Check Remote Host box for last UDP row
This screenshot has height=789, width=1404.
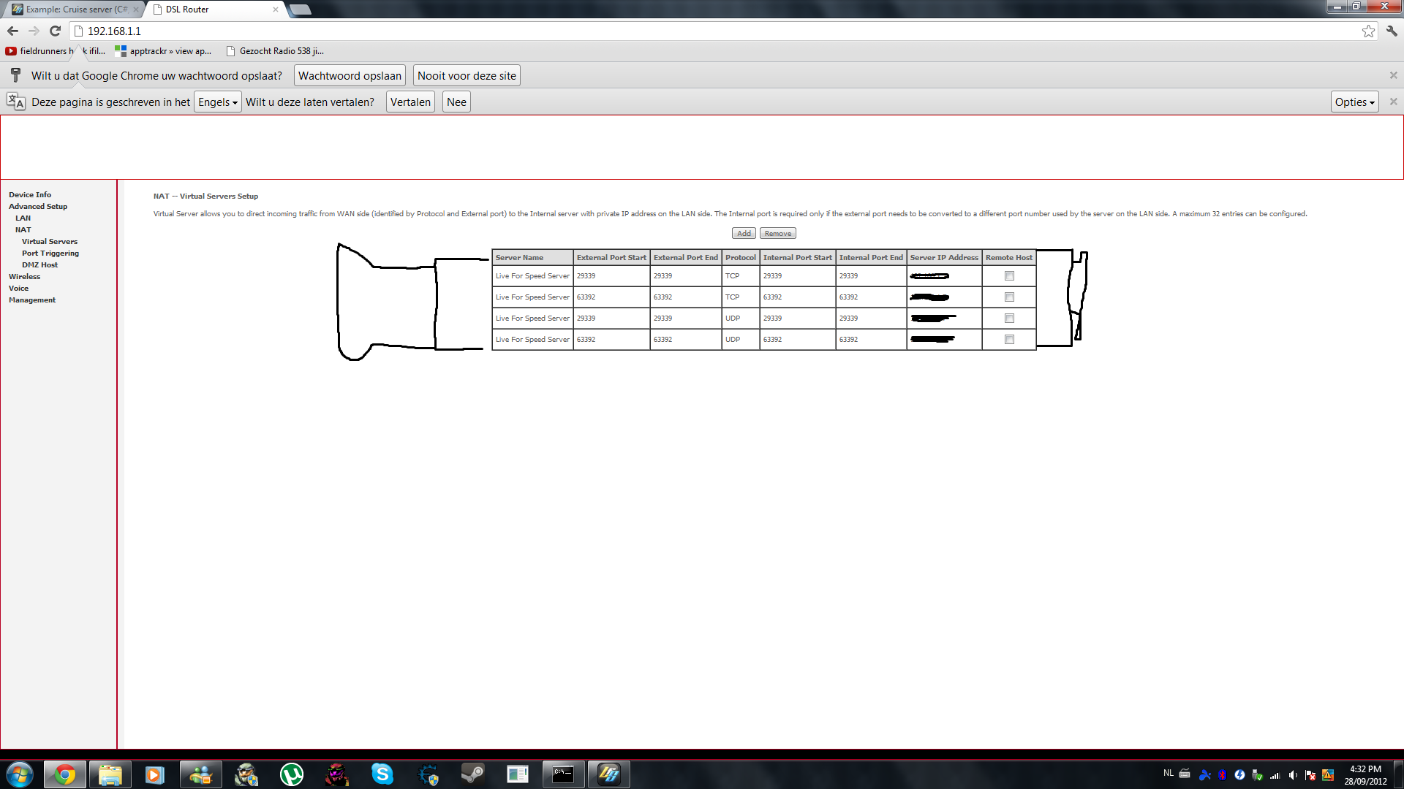[x=1009, y=340]
